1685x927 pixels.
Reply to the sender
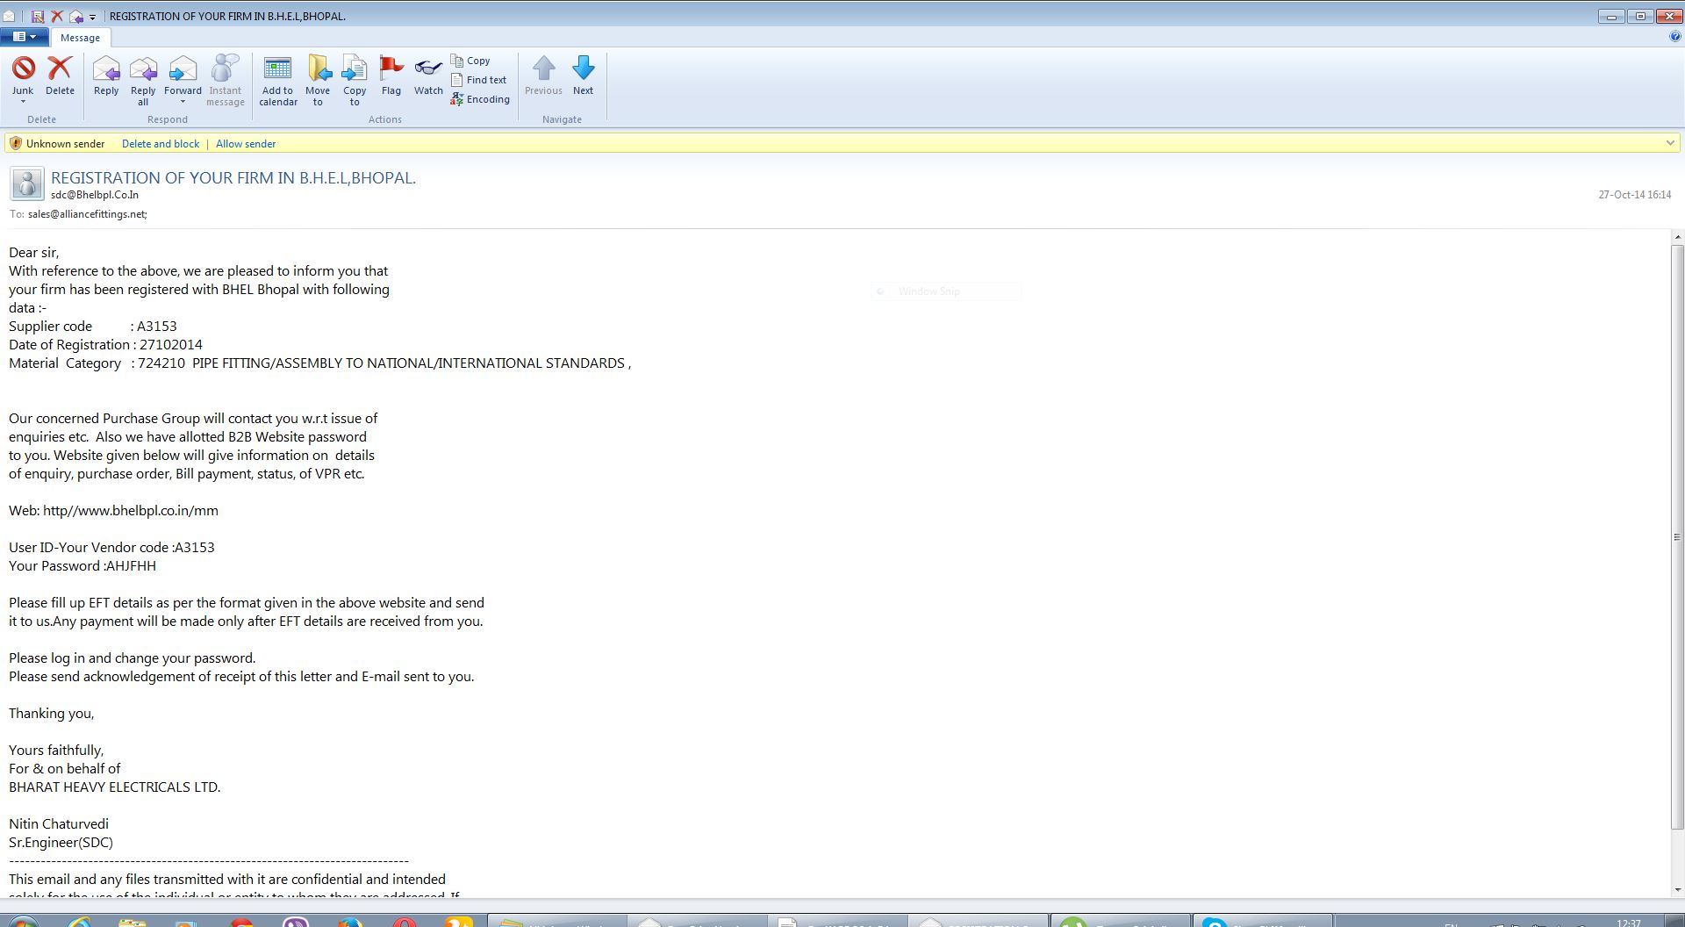pos(106,75)
